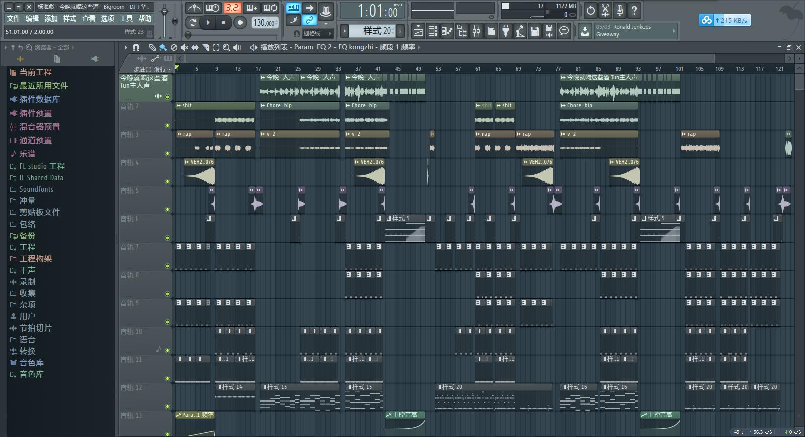The width and height of the screenshot is (805, 437).
Task: Expand the 工程构架 folder in browser
Action: coord(35,259)
